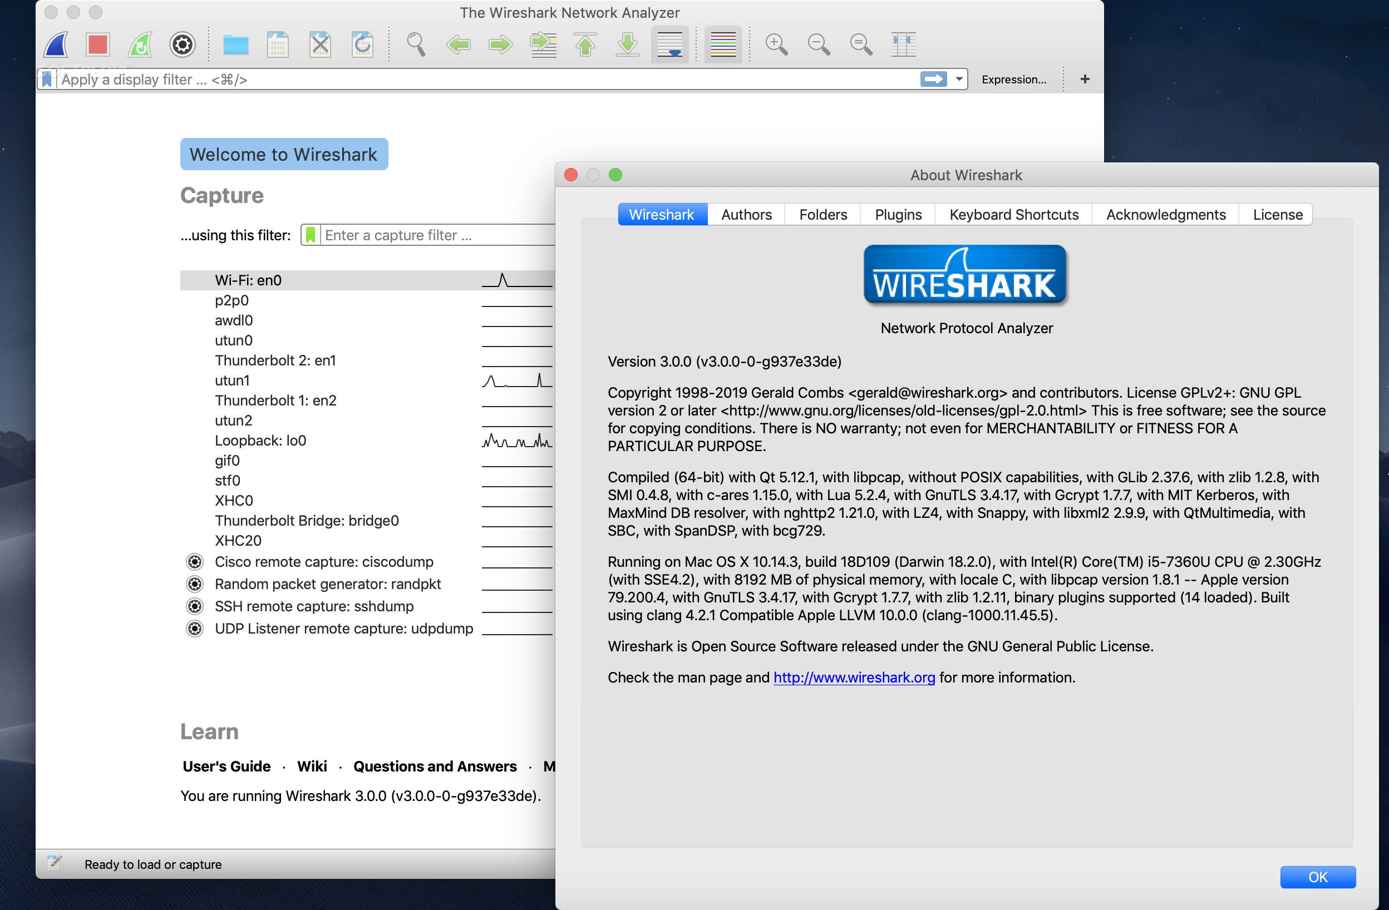Switch to Folders tab
The image size is (1389, 910).
tap(823, 215)
